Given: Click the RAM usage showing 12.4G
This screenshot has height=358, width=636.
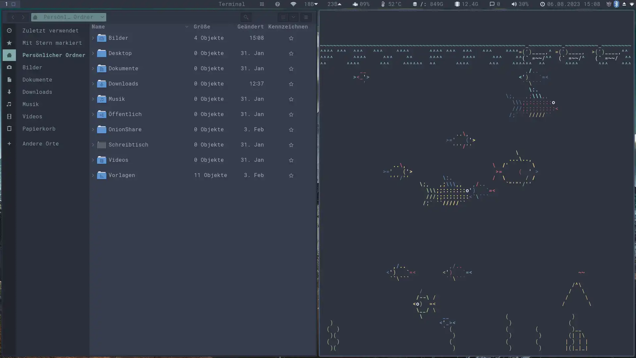Looking at the screenshot, I should click(469, 4).
